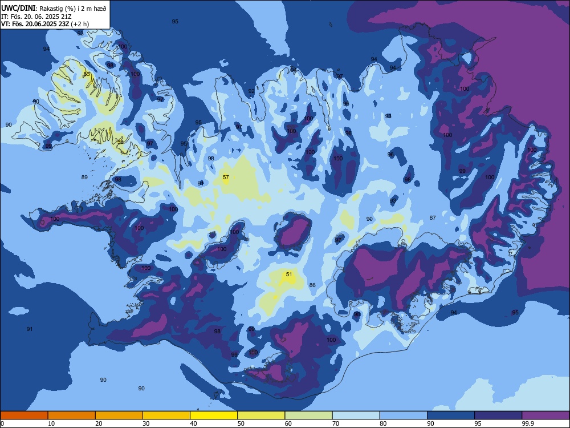Click the light blue 70–80 legend swatch
This screenshot has width=570, height=428.
356,415
